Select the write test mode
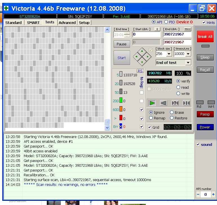This screenshot has width=217, height=205. (x=178, y=93)
